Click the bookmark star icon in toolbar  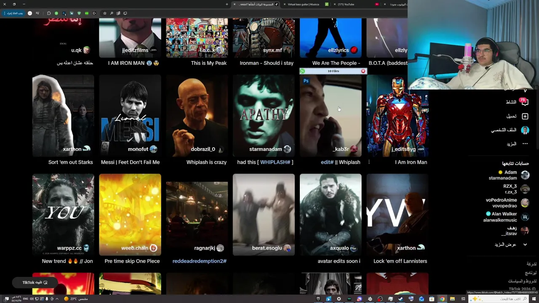[x=105, y=13]
